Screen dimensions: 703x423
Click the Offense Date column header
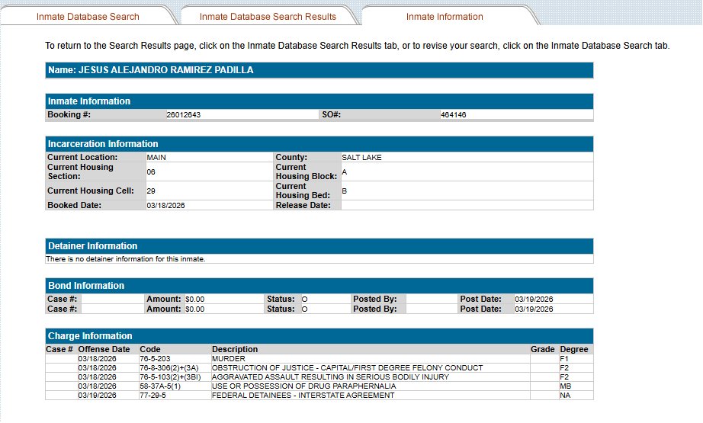[x=104, y=349]
